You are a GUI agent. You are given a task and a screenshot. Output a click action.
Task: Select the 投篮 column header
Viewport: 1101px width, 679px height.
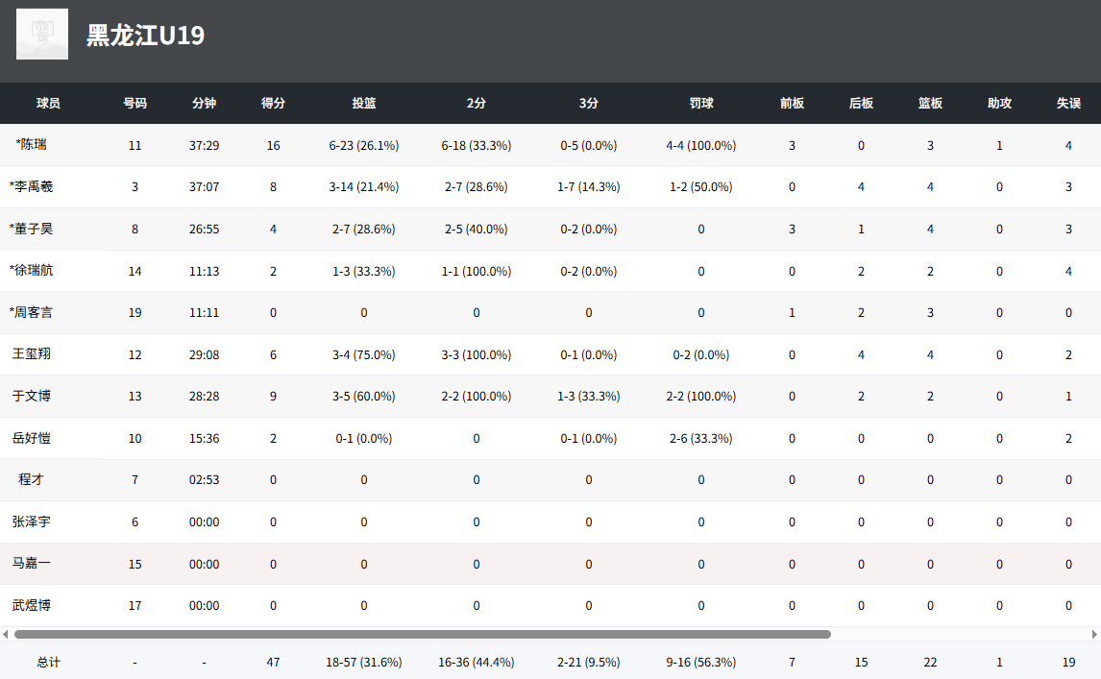pos(364,103)
